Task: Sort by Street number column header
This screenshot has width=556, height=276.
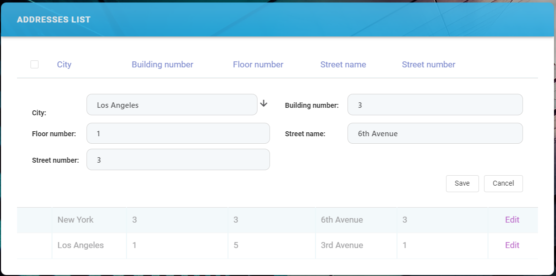Action: (428, 64)
